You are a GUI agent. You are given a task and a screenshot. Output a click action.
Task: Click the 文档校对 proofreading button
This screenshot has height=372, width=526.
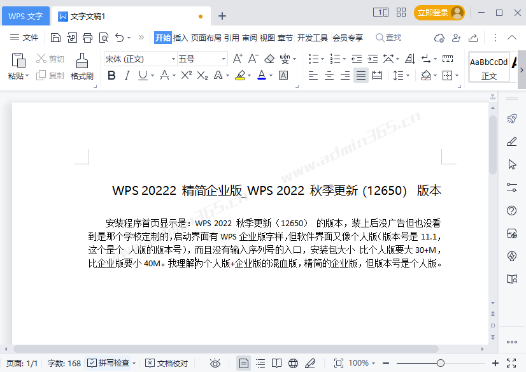167,363
